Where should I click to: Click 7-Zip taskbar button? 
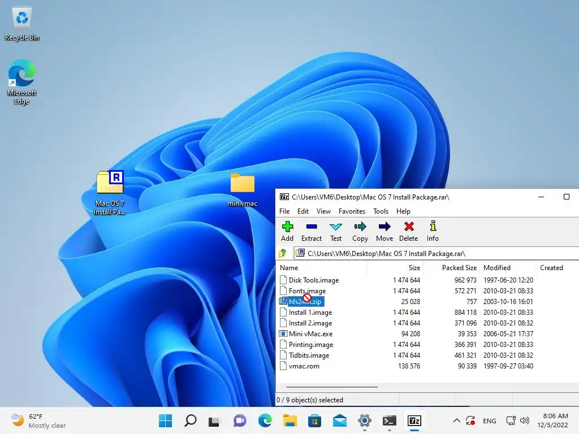414,420
